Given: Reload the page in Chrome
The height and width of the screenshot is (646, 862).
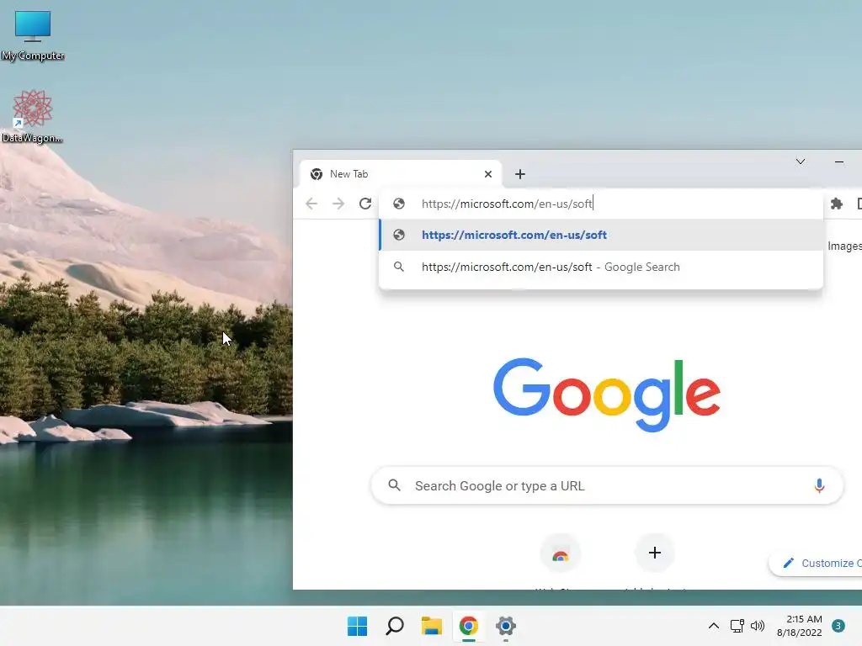Looking at the screenshot, I should (365, 204).
